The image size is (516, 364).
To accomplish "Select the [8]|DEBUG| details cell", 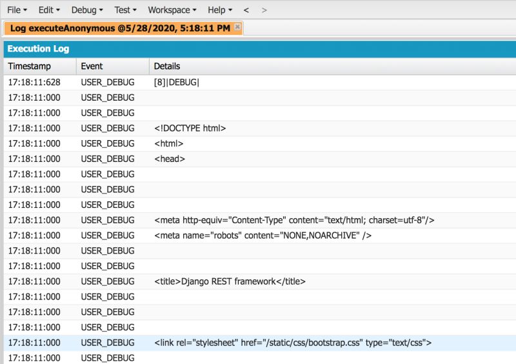I will pyautogui.click(x=176, y=82).
